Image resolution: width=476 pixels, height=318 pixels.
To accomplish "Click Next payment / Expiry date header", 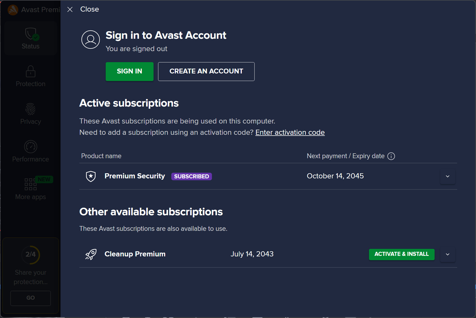I will click(346, 156).
